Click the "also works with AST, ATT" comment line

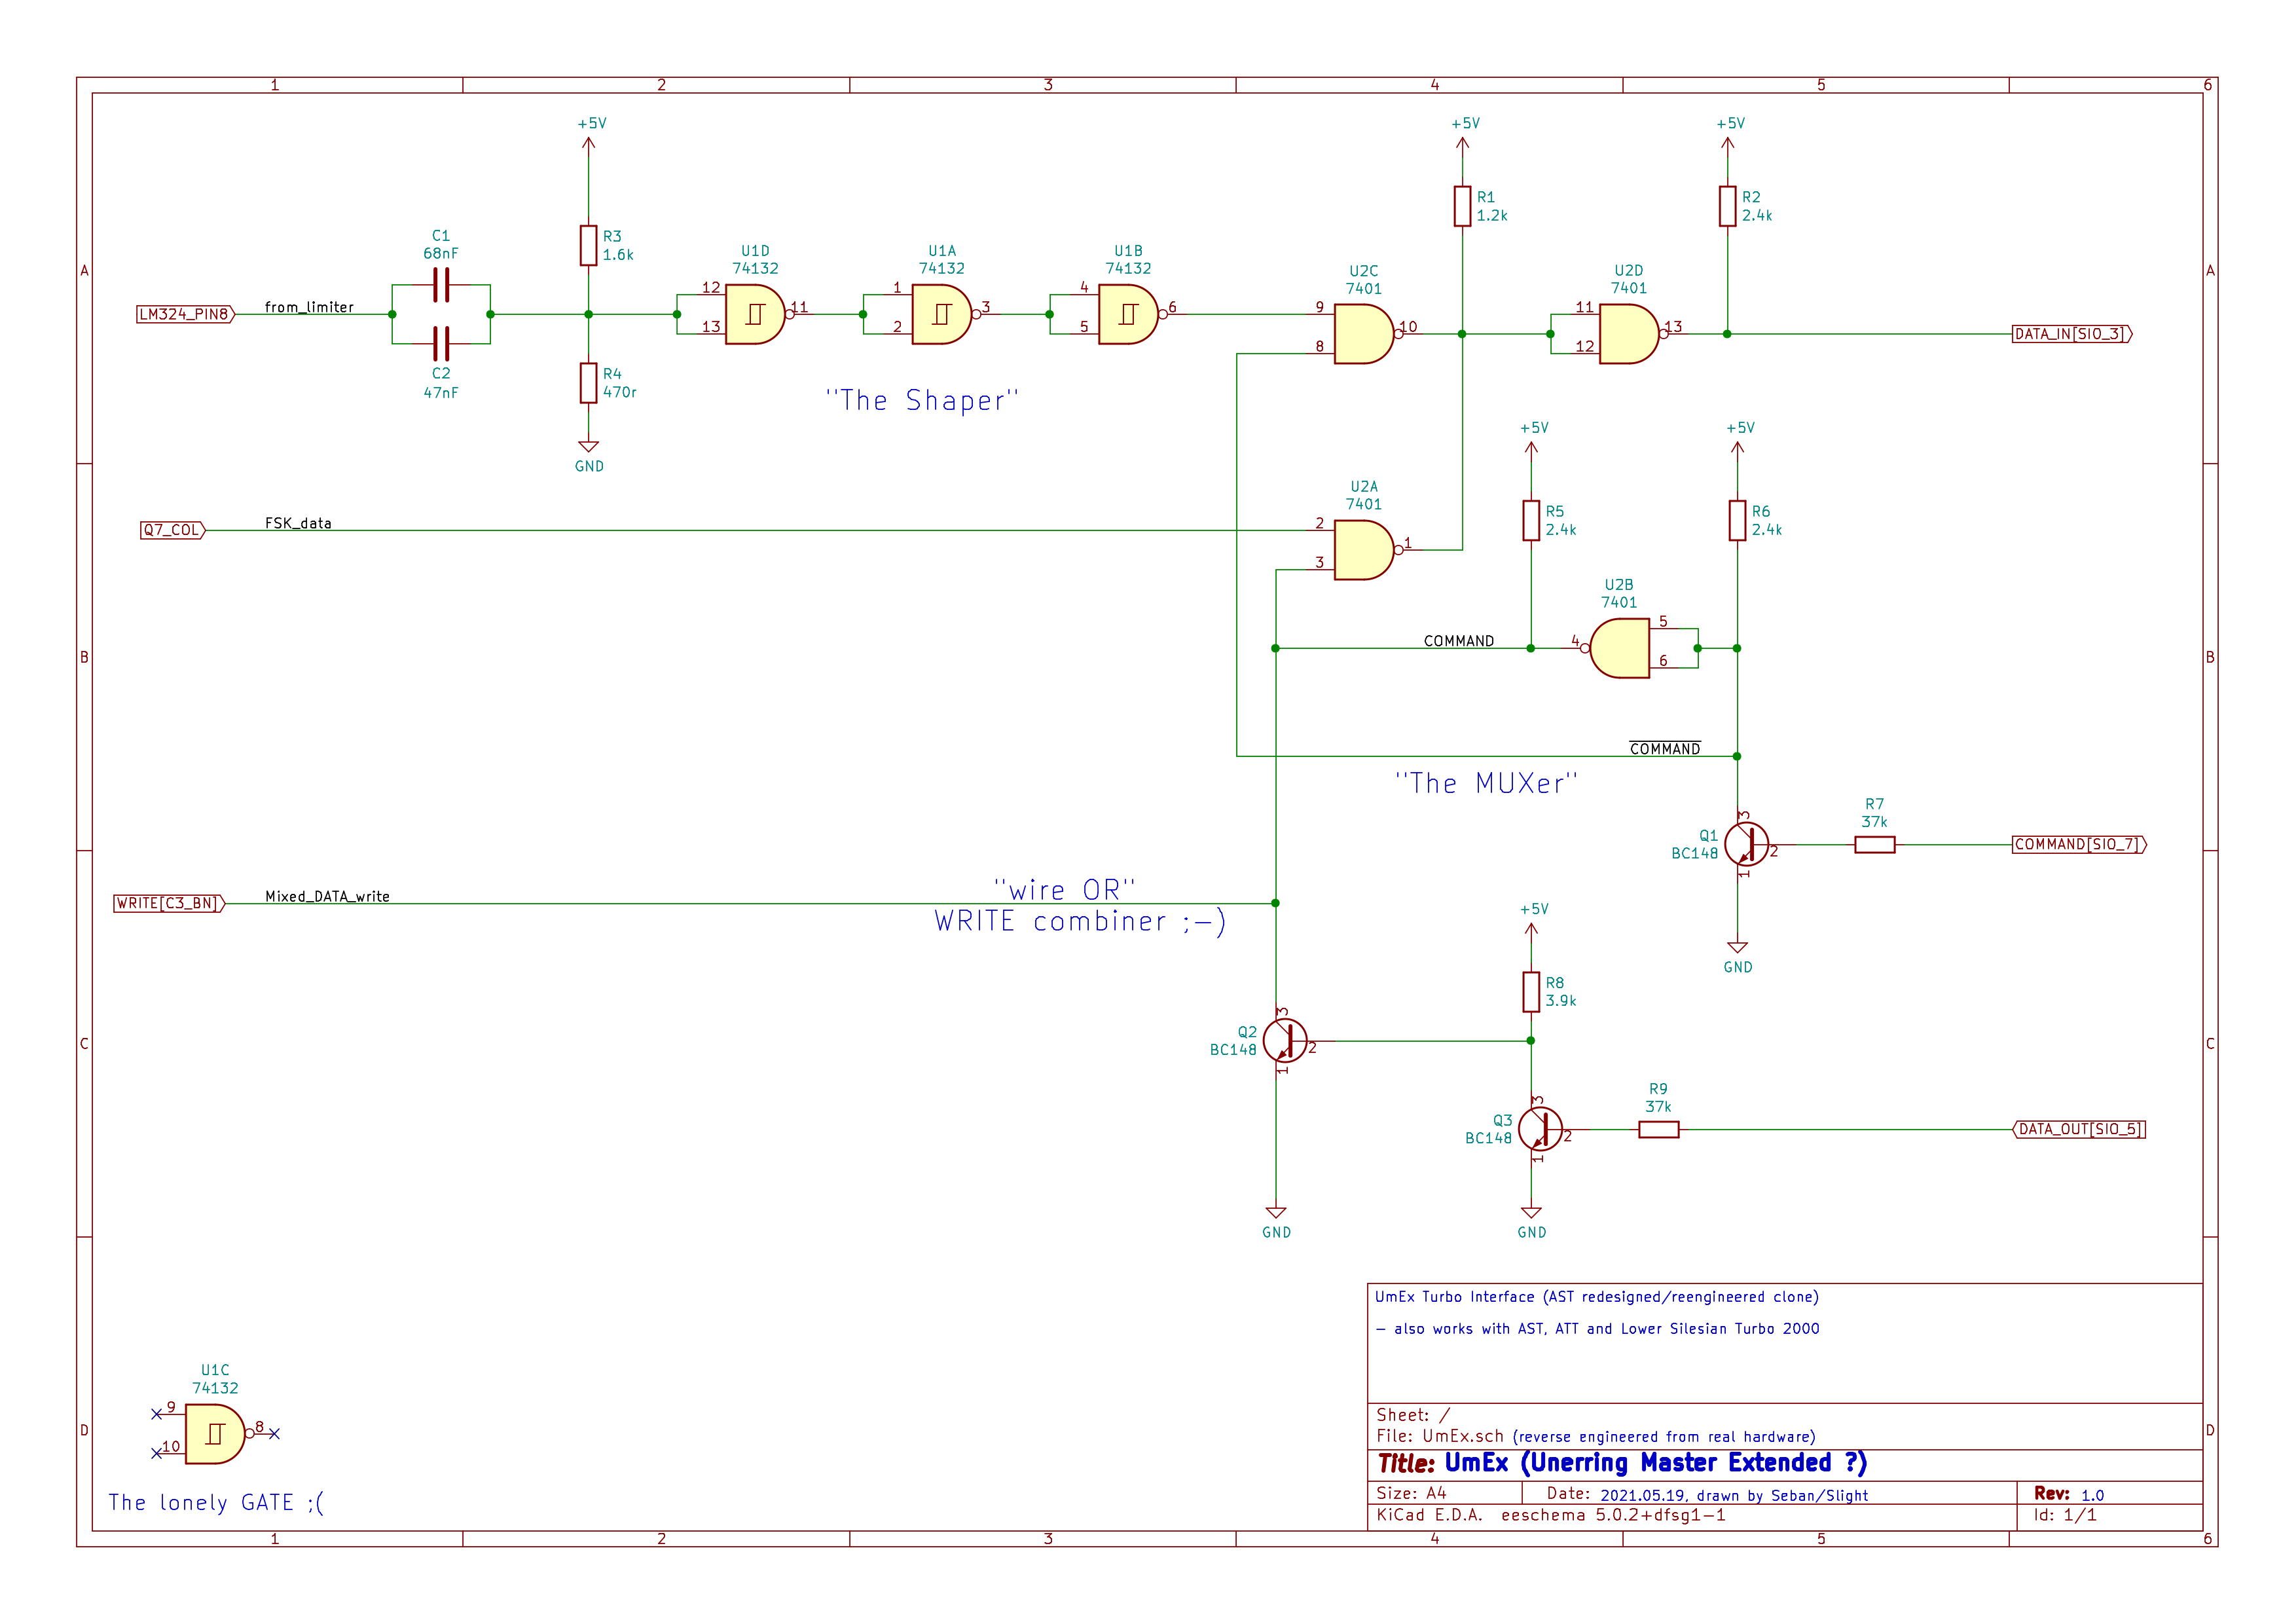pos(1598,1328)
